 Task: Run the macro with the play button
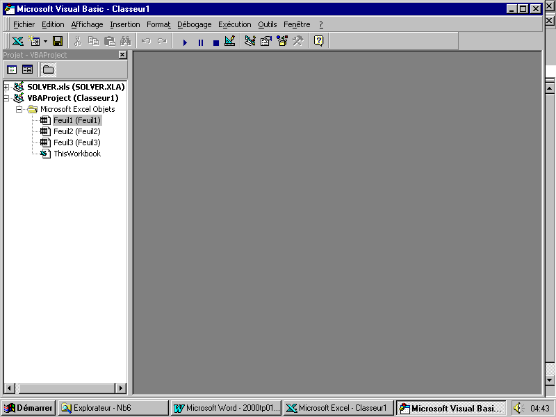coord(185,42)
